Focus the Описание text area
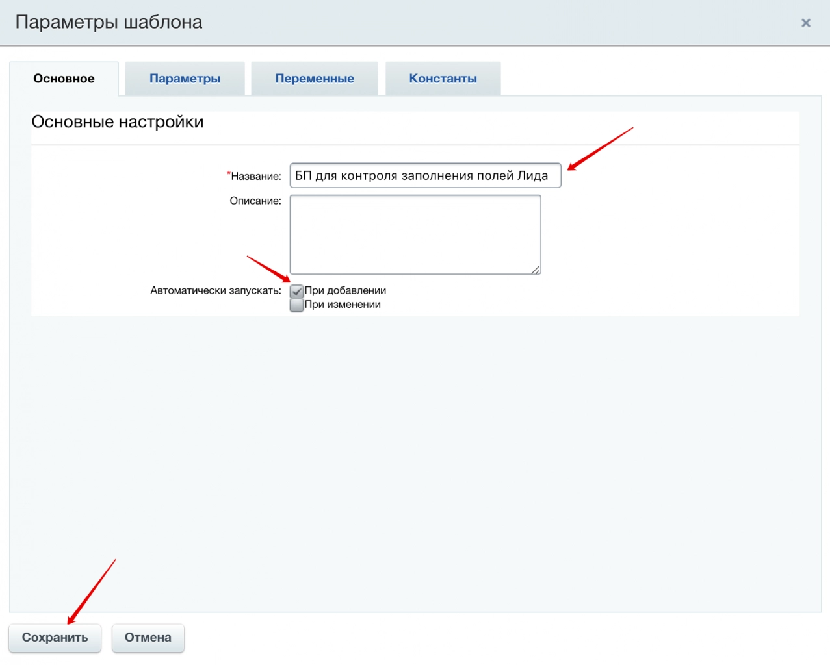The width and height of the screenshot is (830, 665). 415,234
